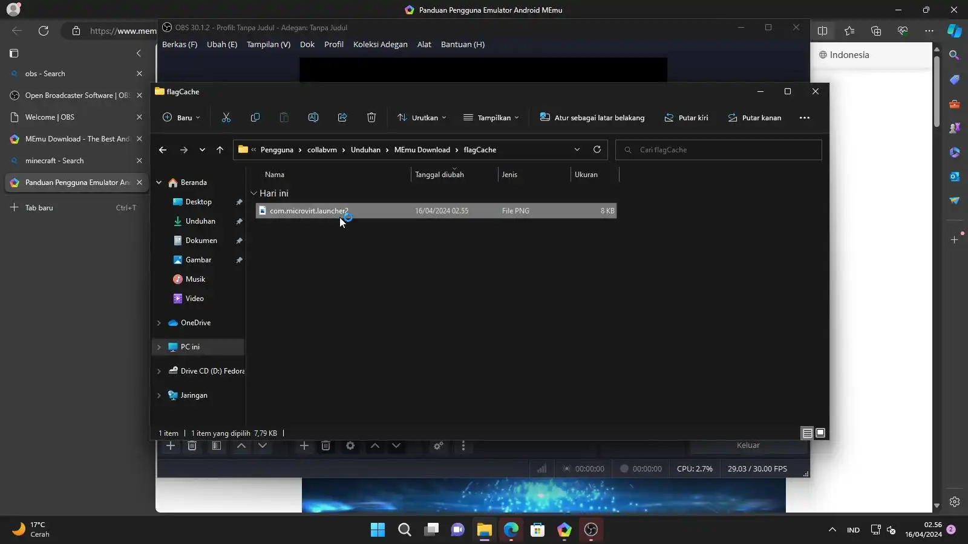Click the Cut scissors icon in File Explorer
This screenshot has height=544, width=968.
tap(226, 118)
